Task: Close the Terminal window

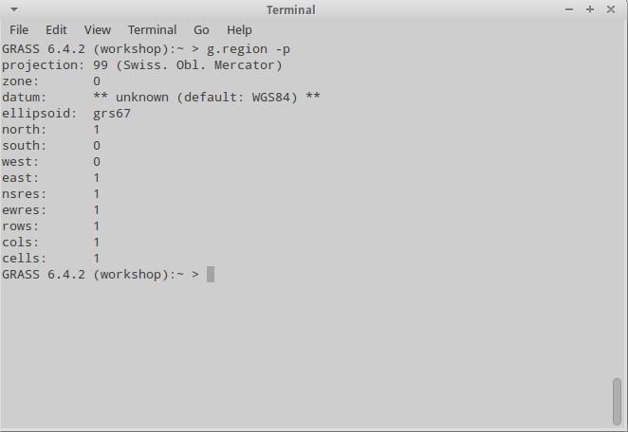Action: (x=611, y=9)
